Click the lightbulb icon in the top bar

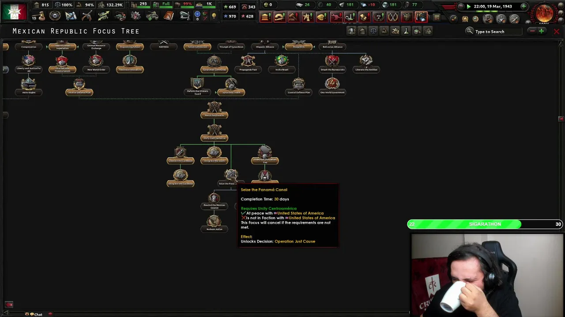(214, 16)
